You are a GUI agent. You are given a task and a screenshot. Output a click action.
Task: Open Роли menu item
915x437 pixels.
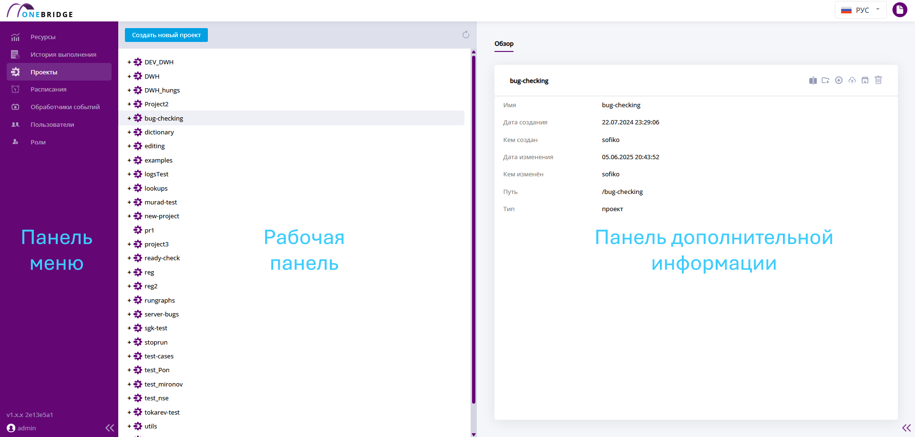(x=59, y=142)
